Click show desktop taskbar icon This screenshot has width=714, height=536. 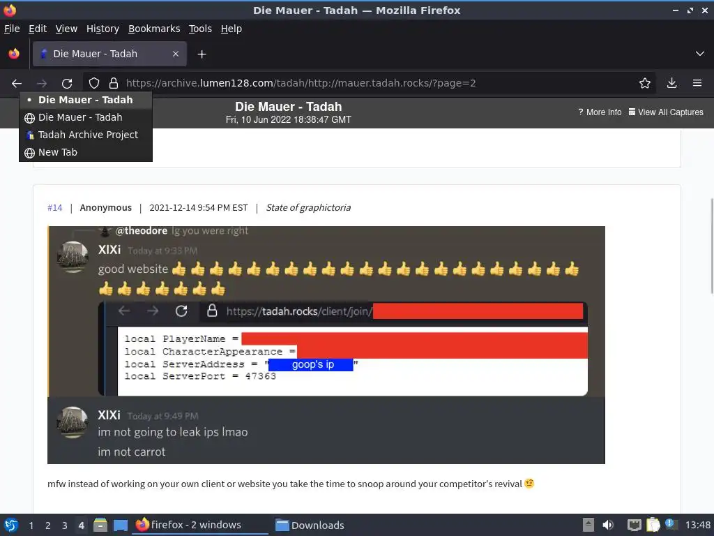coord(121,526)
